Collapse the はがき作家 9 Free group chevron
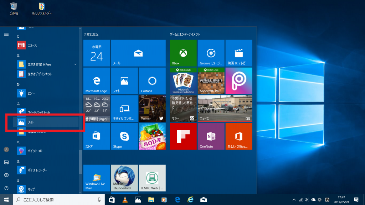Image resolution: width=365 pixels, height=205 pixels. pyautogui.click(x=75, y=64)
